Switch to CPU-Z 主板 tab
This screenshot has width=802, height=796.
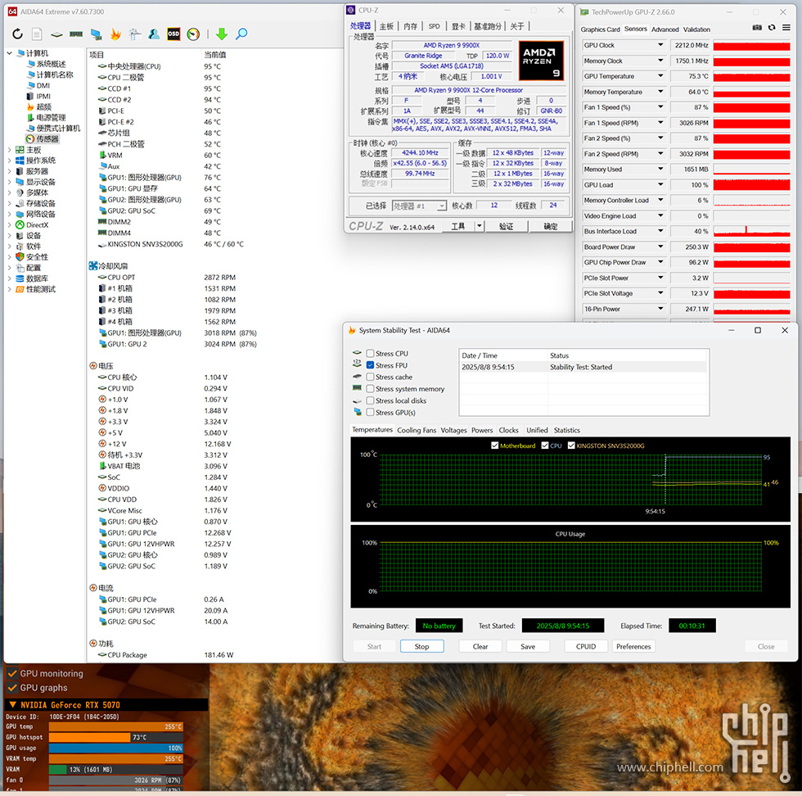pyautogui.click(x=386, y=26)
